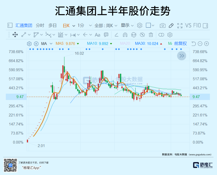
Task: Zoom out chart with minus icon
Action: [200, 44]
